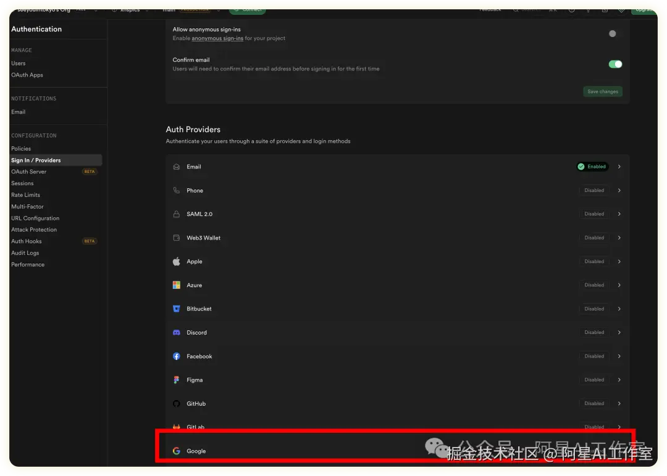Disable the Confirm email switch
Screen dimensions: 667x476
pyautogui.click(x=615, y=64)
